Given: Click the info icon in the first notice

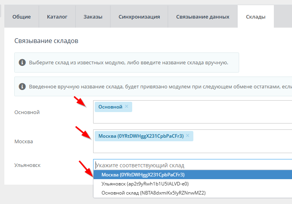Looking at the screenshot, I should click(22, 62).
